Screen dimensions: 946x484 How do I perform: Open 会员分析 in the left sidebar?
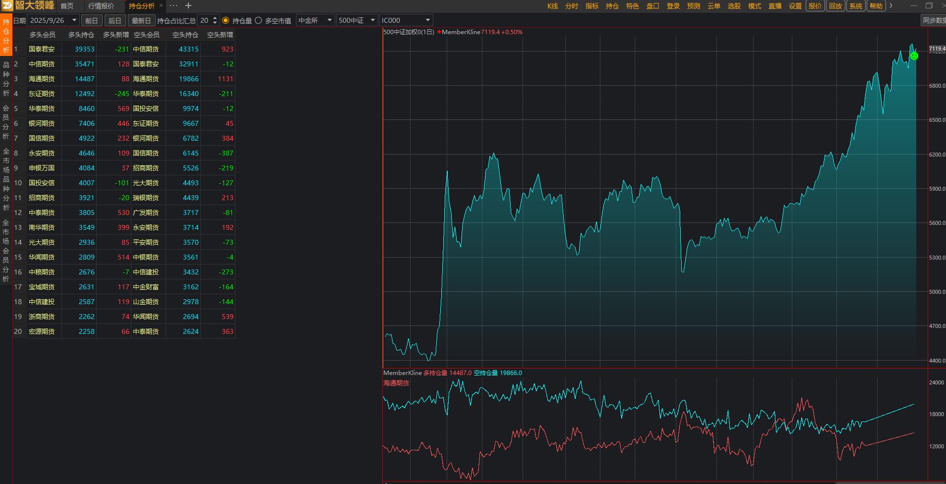(6, 122)
